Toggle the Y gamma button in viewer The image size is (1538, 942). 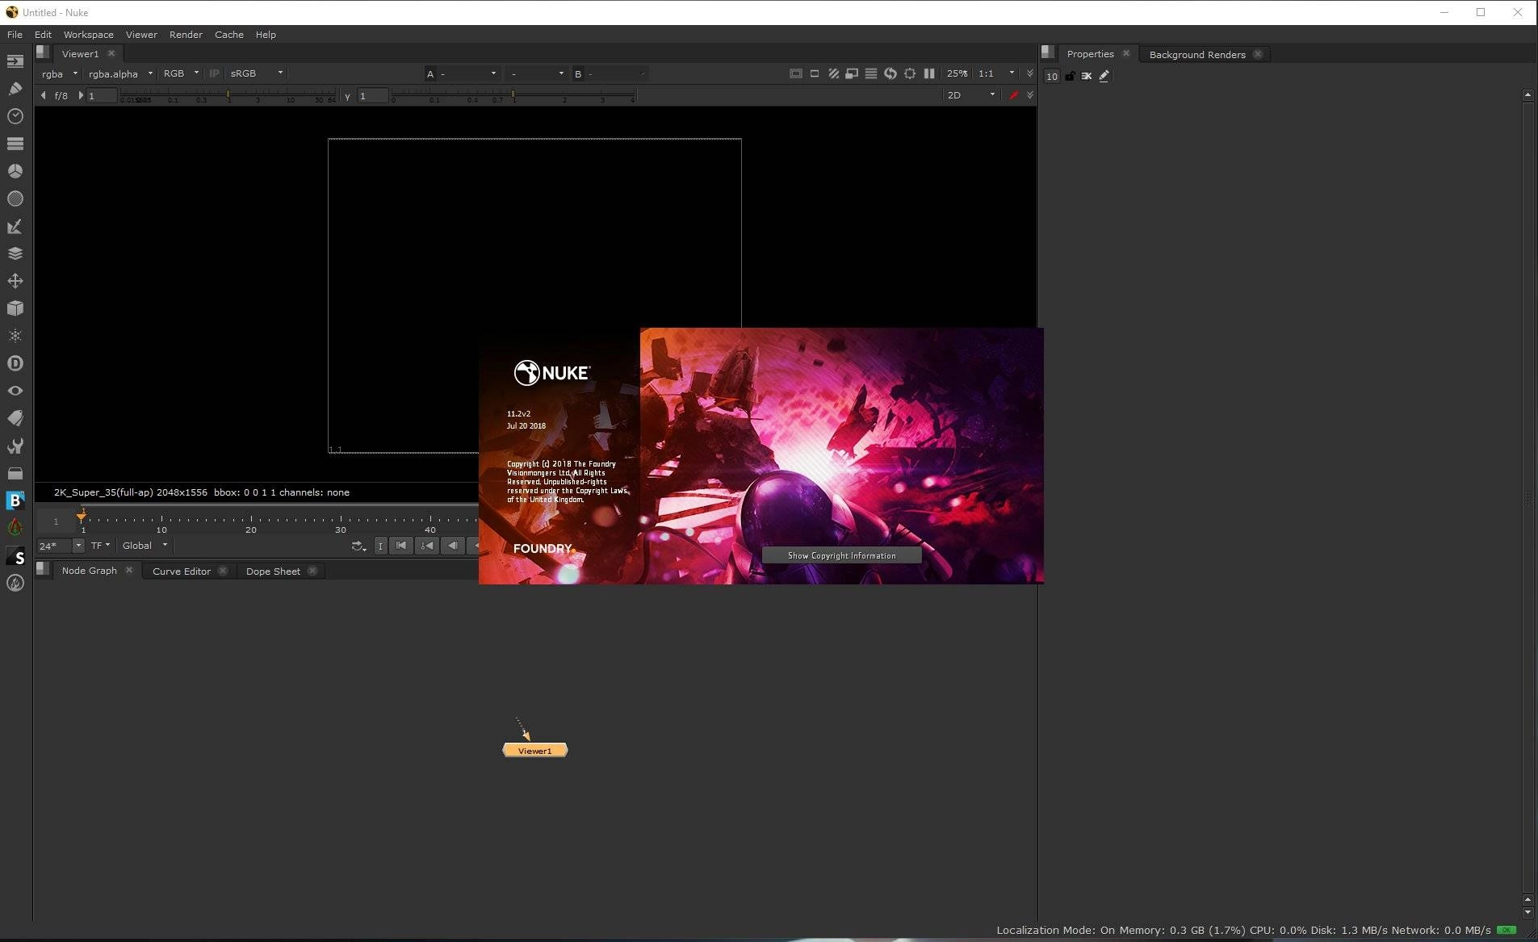tap(347, 96)
